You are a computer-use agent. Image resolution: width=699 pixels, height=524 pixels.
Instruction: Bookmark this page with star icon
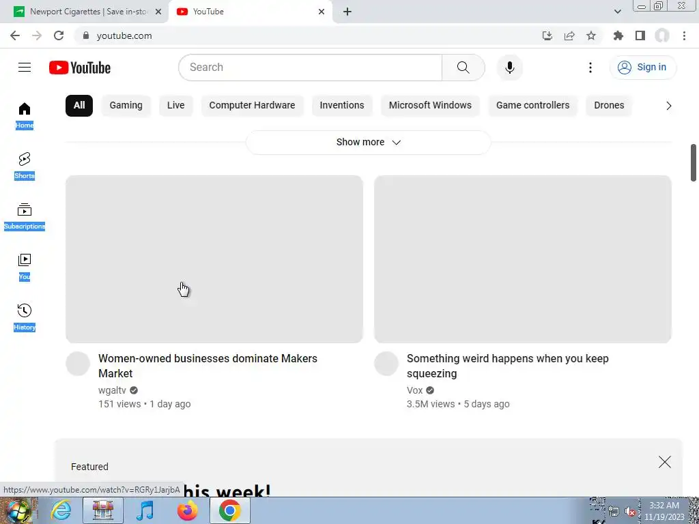click(591, 35)
